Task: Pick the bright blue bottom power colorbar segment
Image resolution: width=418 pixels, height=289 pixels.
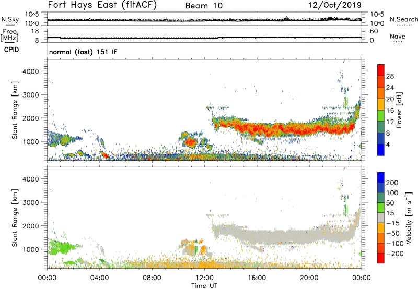Action: (381, 150)
